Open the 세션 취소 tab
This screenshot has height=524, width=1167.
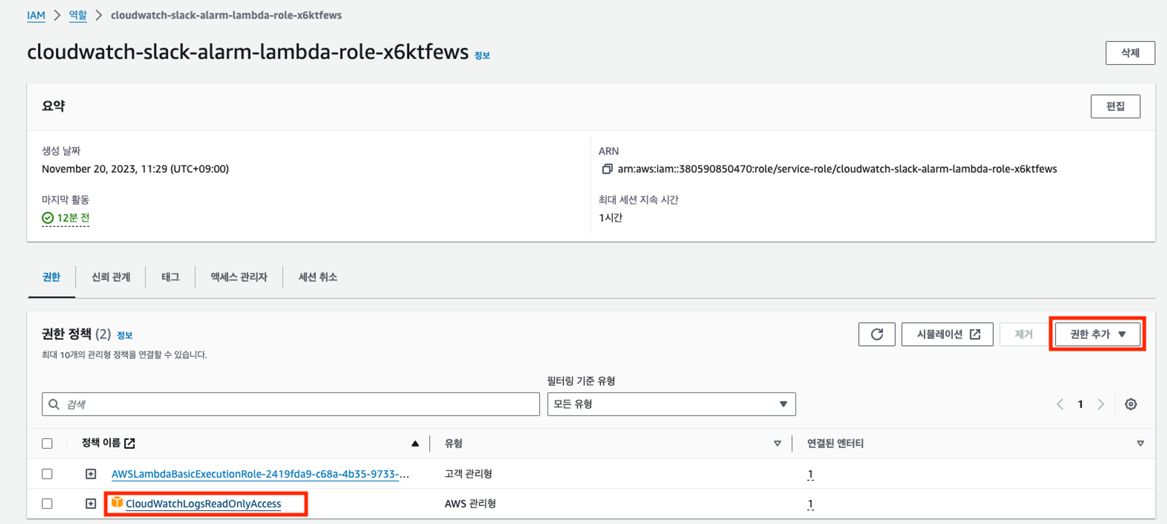point(318,277)
